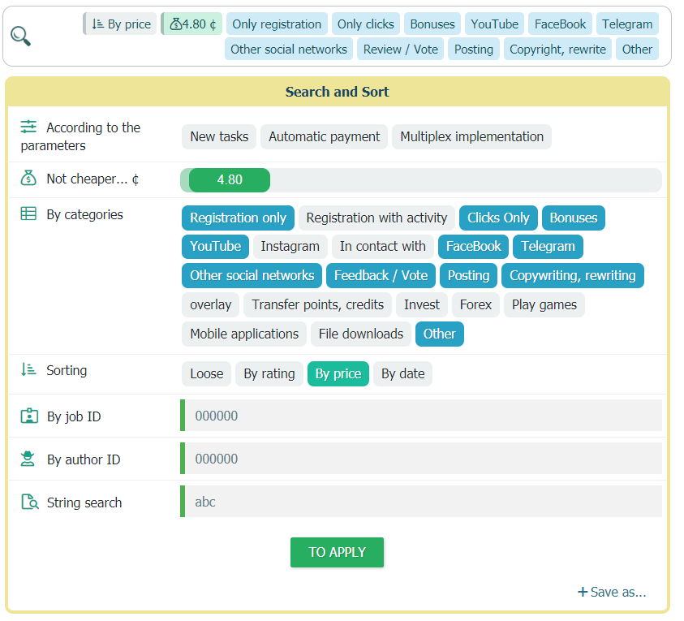684x621 pixels.
Task: Deselect the Posting category in By categories
Action: click(x=468, y=276)
